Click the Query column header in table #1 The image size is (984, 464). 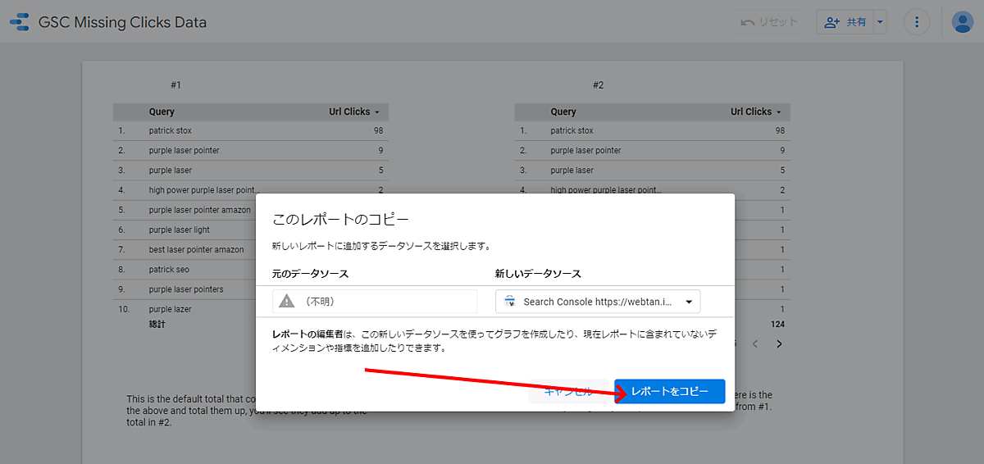(162, 111)
